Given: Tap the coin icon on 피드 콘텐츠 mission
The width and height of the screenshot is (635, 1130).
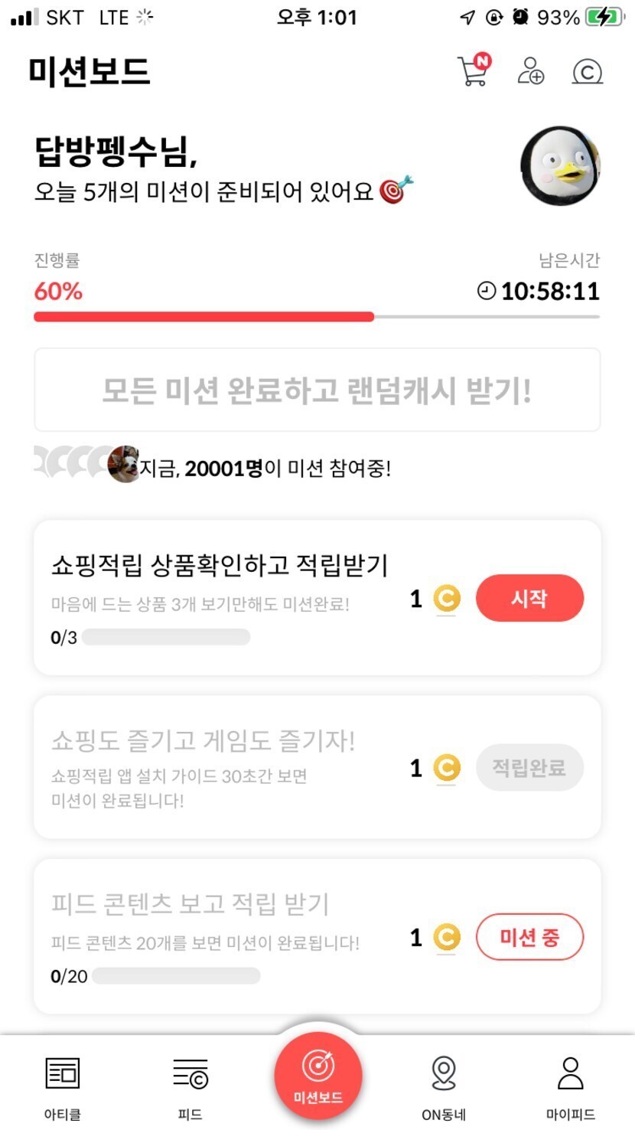Looking at the screenshot, I should point(447,937).
